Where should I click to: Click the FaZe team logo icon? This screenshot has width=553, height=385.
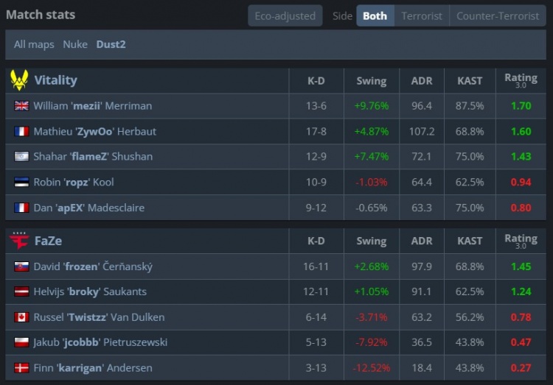pos(19,241)
